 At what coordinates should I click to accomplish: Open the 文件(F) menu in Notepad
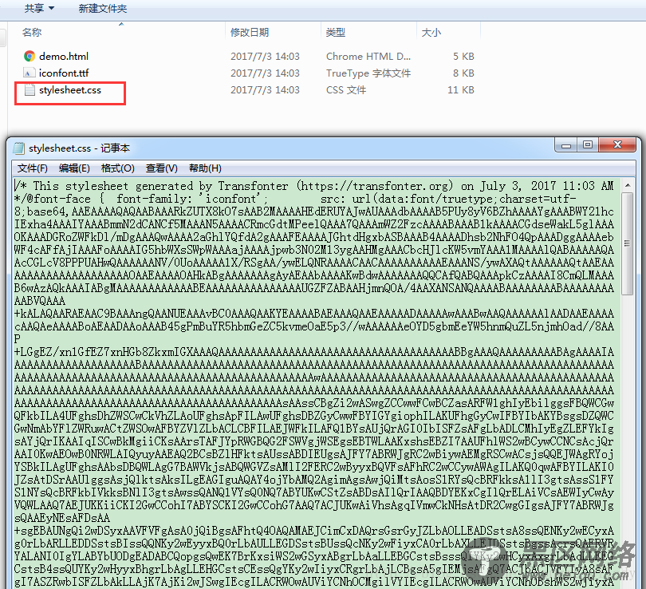pyautogui.click(x=33, y=168)
